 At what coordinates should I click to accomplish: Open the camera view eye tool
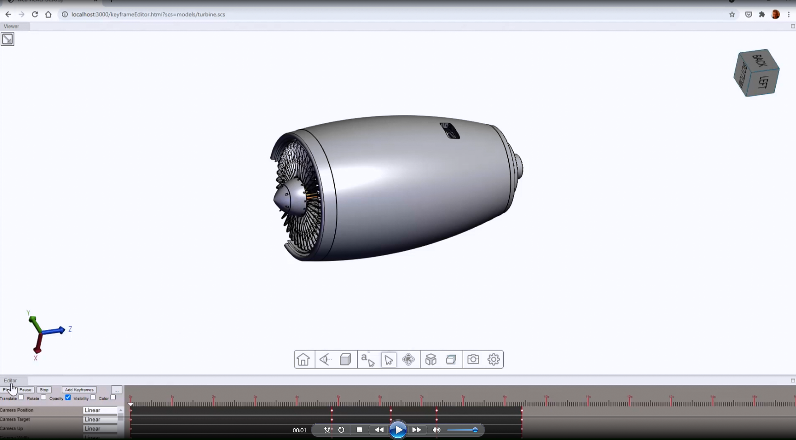pos(325,360)
